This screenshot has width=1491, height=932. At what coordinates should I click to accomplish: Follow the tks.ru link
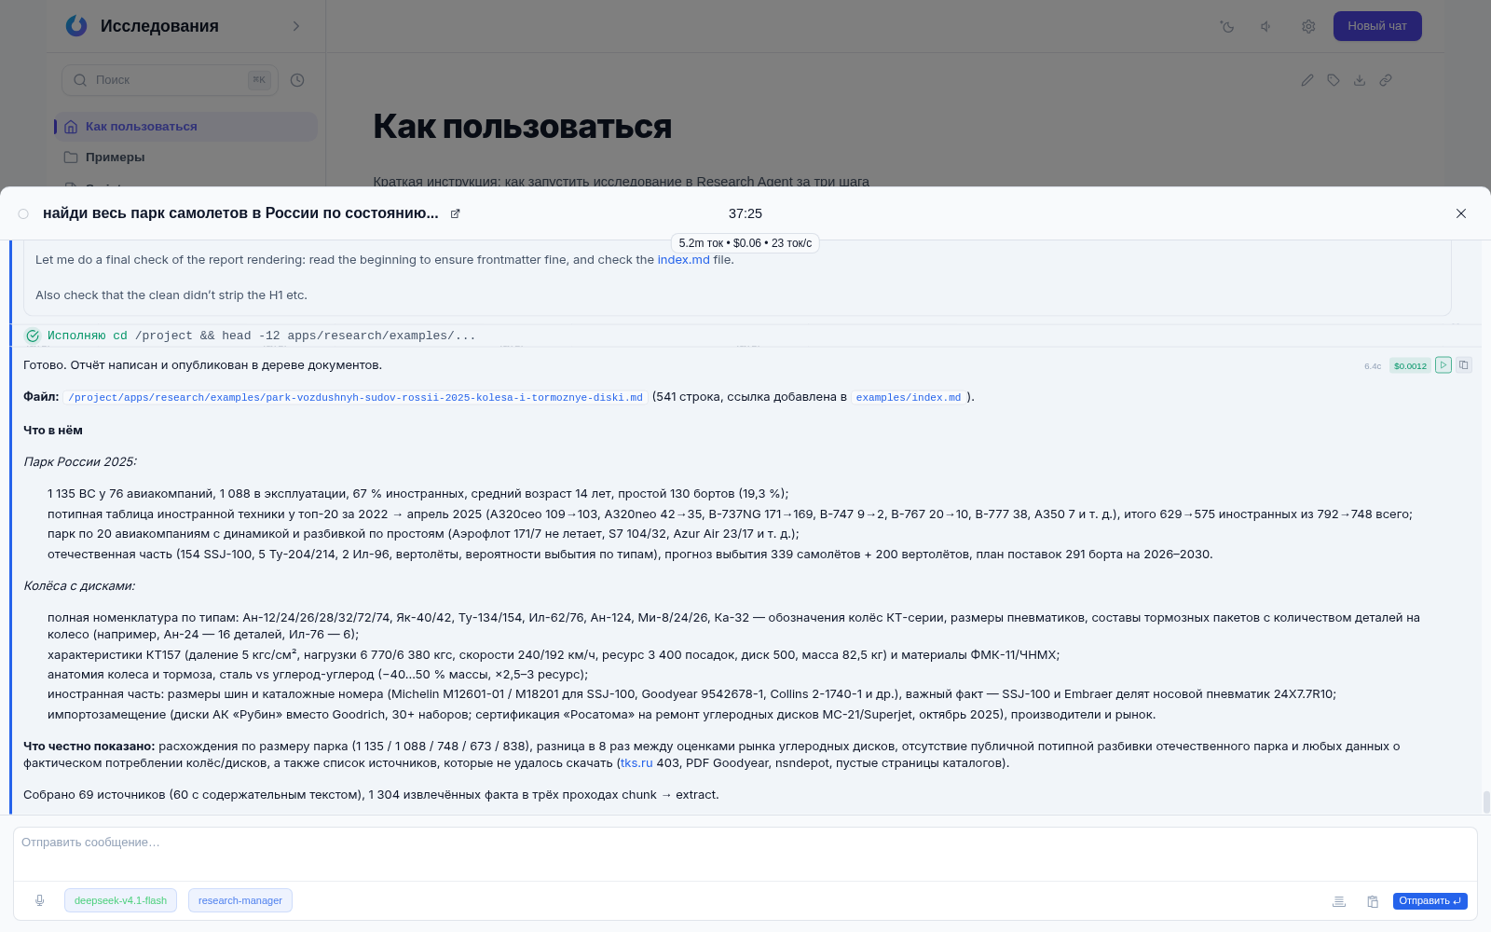[x=636, y=763]
